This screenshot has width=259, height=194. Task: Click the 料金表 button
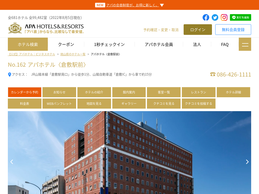25,104
